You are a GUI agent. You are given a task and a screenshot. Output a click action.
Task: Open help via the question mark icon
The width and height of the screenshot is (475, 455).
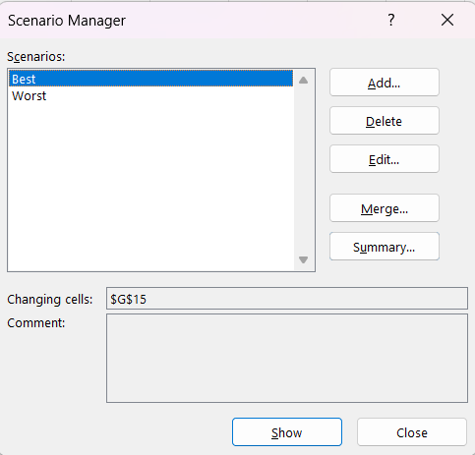point(390,21)
